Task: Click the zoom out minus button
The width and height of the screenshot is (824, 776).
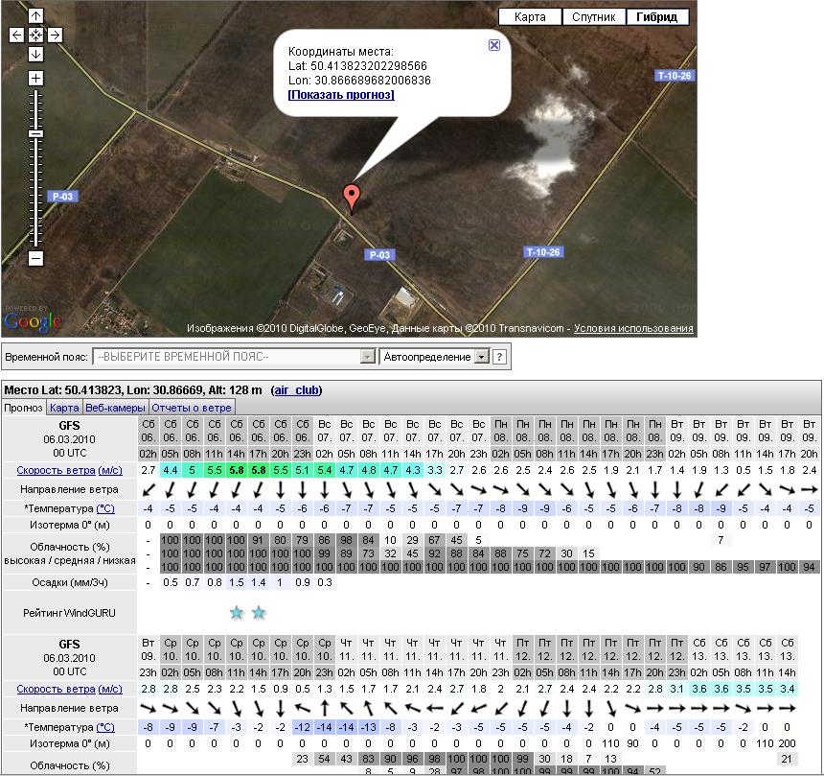Action: (x=35, y=258)
